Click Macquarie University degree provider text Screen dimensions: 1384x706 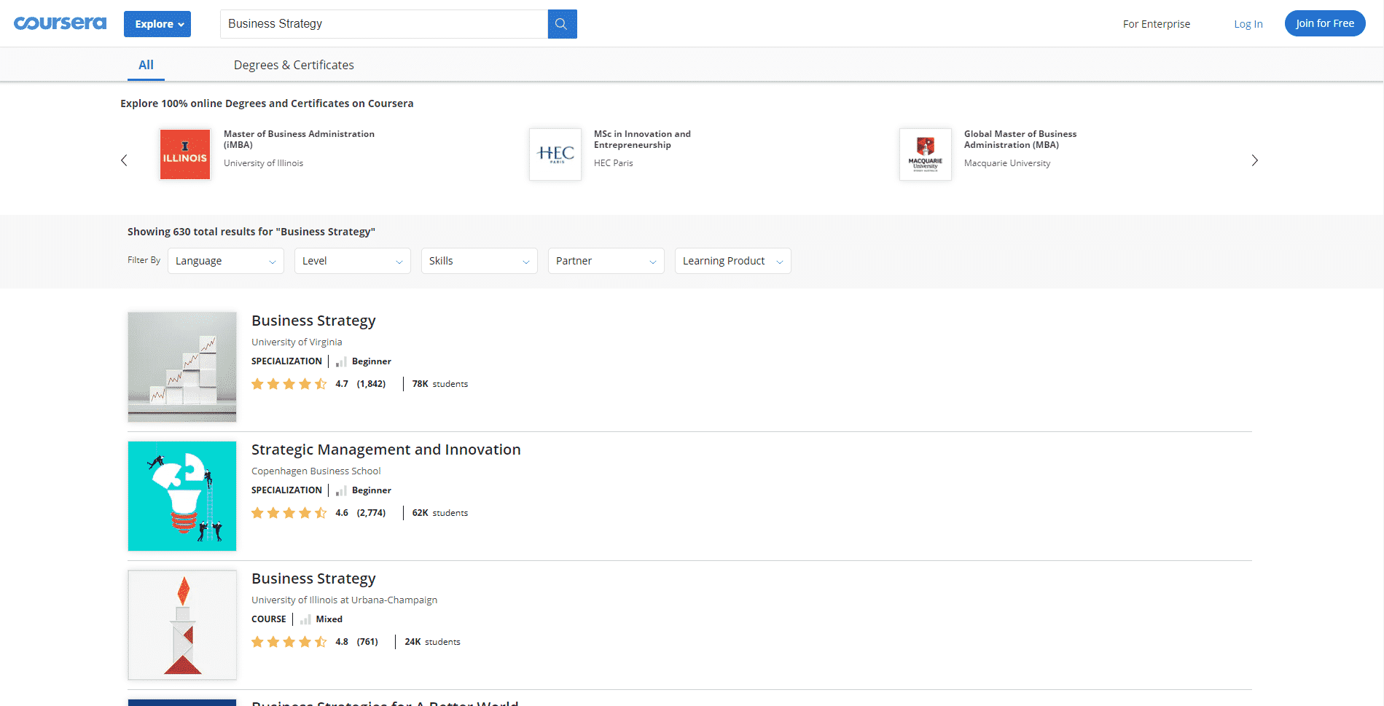(1007, 163)
